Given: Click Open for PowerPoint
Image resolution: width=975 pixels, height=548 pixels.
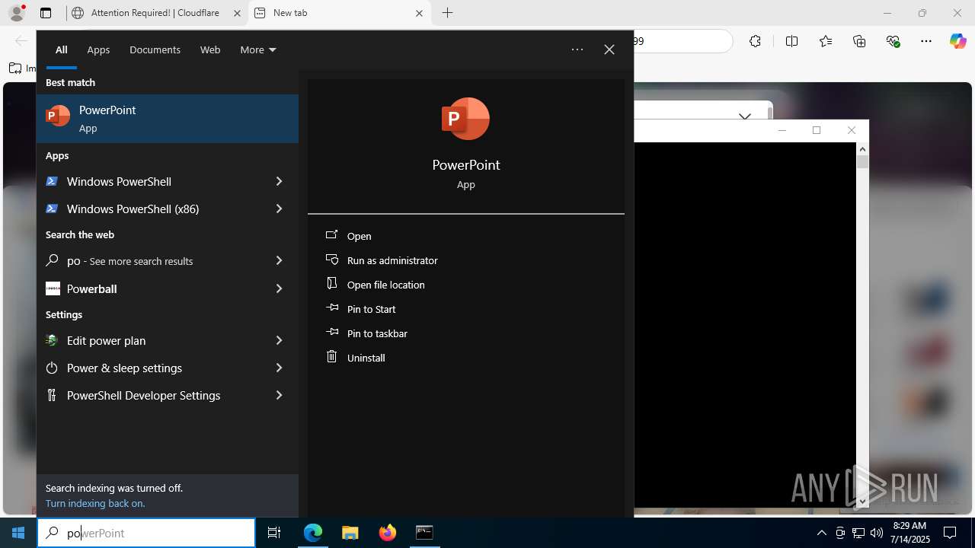Looking at the screenshot, I should [360, 236].
